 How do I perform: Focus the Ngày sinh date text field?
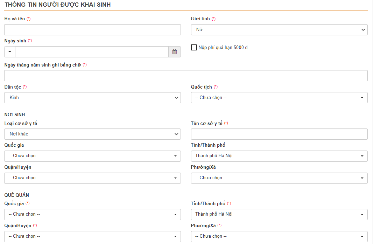pyautogui.click(x=92, y=52)
